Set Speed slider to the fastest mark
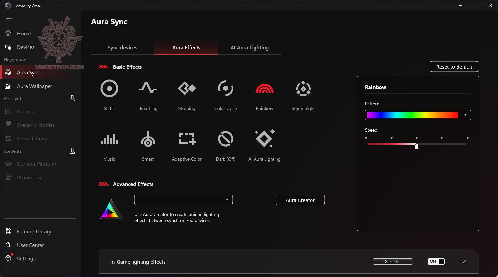 pyautogui.click(x=468, y=138)
